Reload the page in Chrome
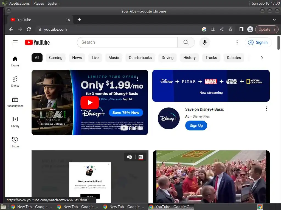Viewport: 281px width, 210px height. coord(29,29)
